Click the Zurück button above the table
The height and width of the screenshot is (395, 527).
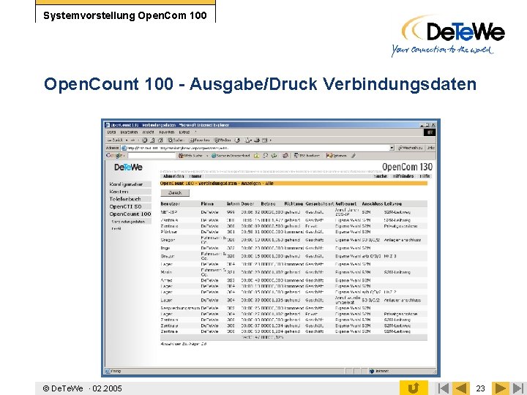point(175,193)
